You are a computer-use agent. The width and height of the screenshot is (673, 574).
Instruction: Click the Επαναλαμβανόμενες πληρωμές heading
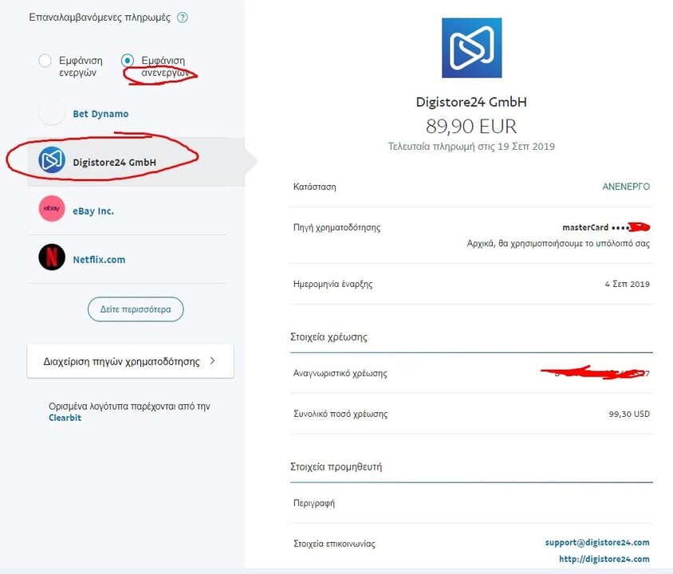pos(100,18)
